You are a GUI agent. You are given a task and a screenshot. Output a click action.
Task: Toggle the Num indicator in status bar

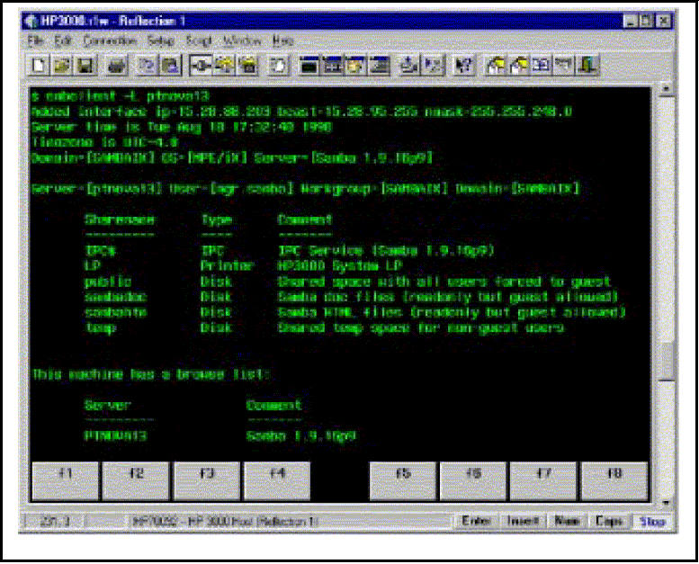pos(567,521)
